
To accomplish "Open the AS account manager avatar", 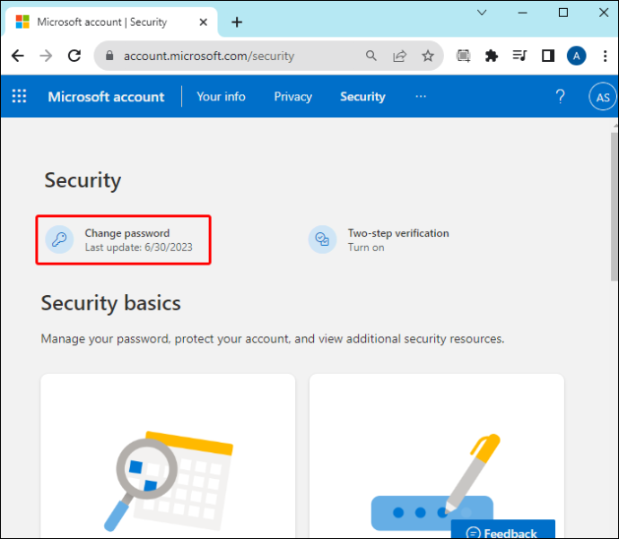I will point(603,97).
